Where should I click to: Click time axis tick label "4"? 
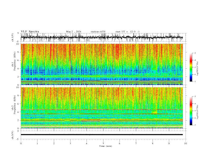(87, 143)
